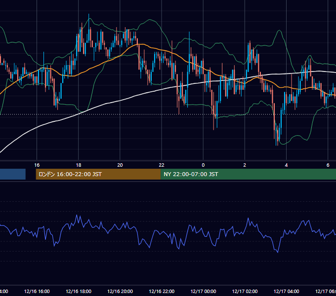Click the 12/16 18:00 oscillator axis label
Screen dimensions: 336x296
click(79, 291)
